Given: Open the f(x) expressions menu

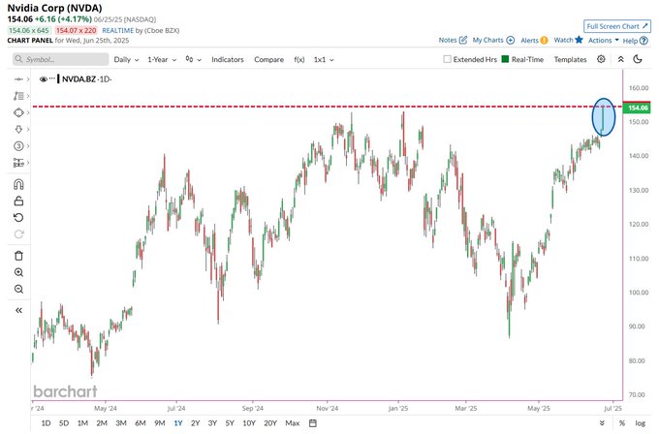Looking at the screenshot, I should [298, 60].
